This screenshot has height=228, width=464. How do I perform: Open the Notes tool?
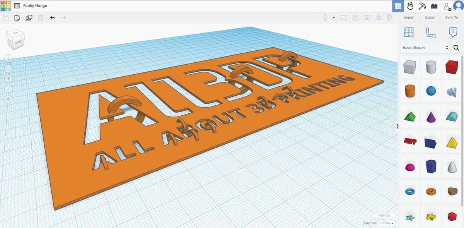(x=453, y=32)
